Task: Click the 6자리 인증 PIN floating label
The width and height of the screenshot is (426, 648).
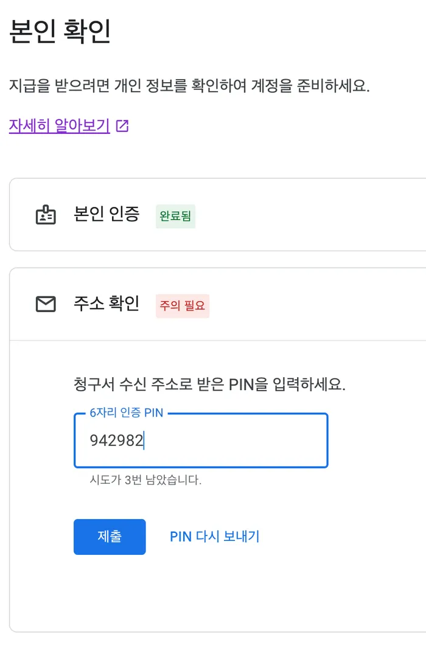Action: click(126, 413)
